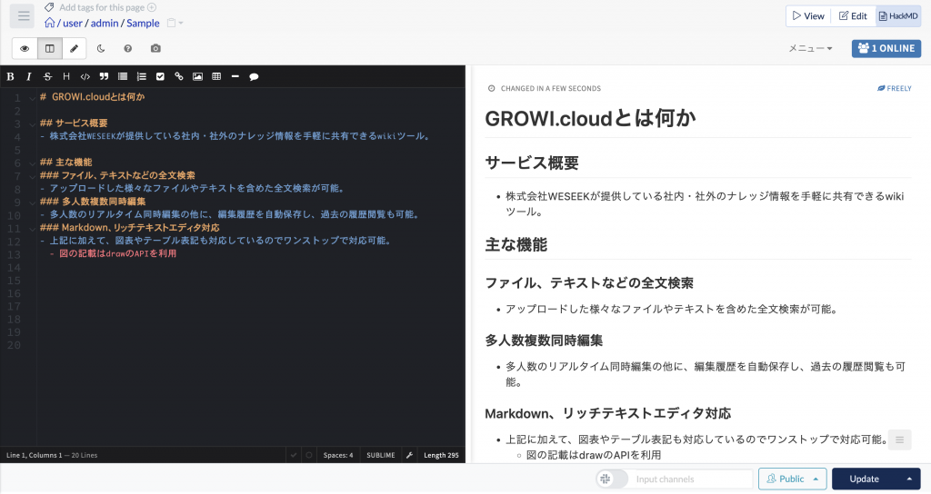Image resolution: width=931 pixels, height=494 pixels.
Task: Insert a heading with the H button
Action: click(65, 76)
